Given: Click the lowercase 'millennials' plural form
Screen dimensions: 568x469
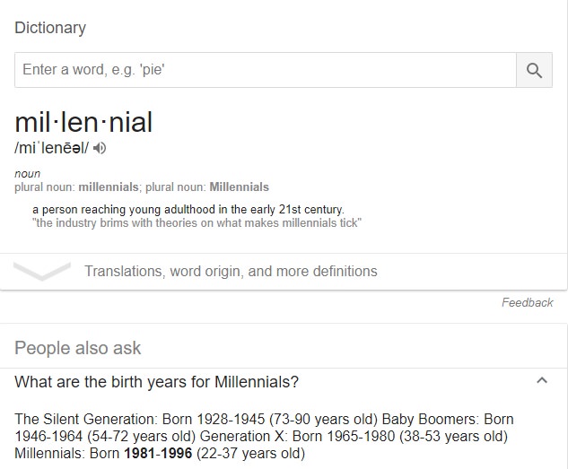Looking at the screenshot, I should click(109, 187).
